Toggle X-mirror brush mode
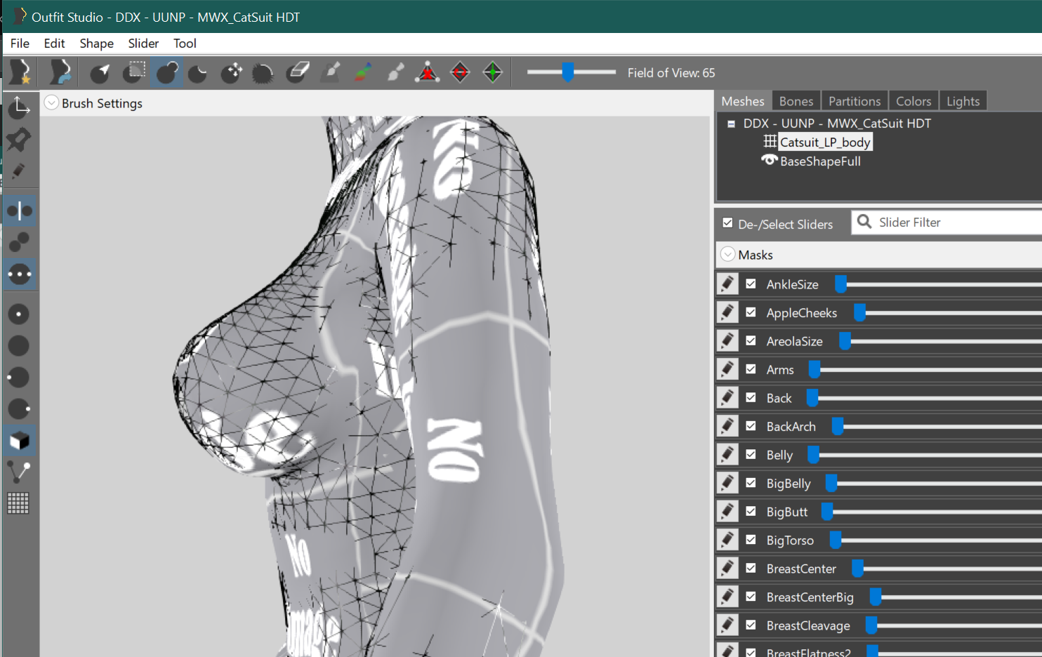 coord(19,211)
